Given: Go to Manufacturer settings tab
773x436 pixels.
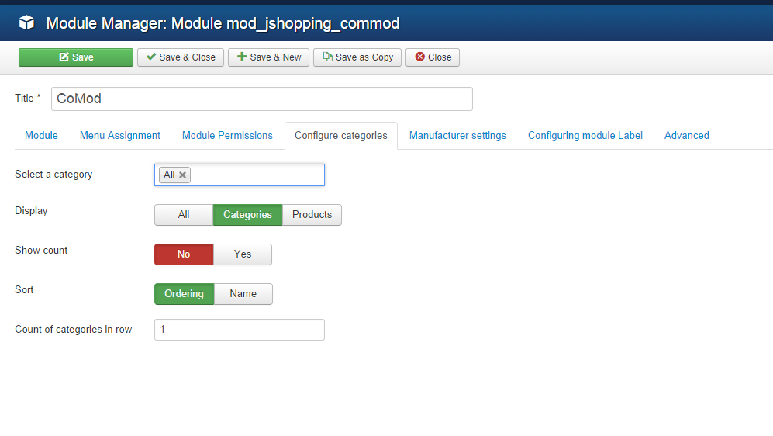Looking at the screenshot, I should pyautogui.click(x=457, y=136).
